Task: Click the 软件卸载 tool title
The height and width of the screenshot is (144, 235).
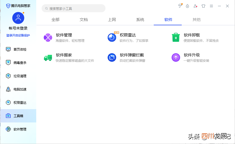Action: tap(192, 35)
